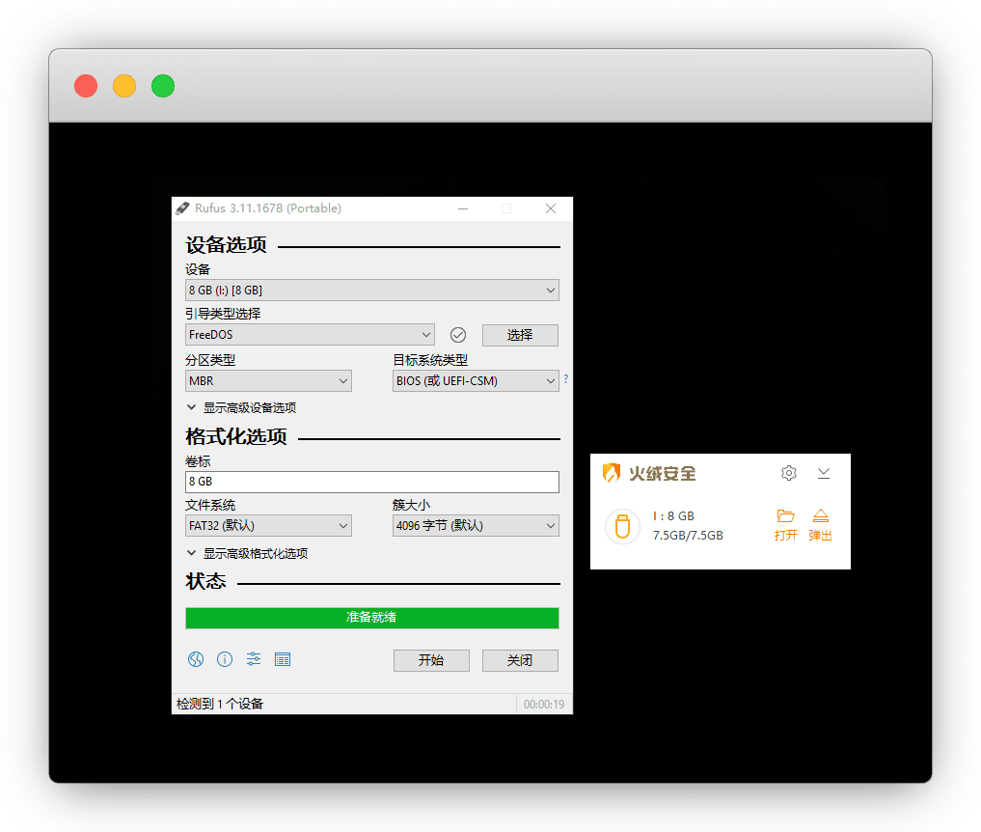Click the 设备选项 section heading
The image size is (981, 832).
(x=226, y=244)
